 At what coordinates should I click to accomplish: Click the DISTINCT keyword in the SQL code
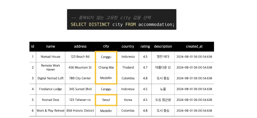pyautogui.click(x=99, y=25)
